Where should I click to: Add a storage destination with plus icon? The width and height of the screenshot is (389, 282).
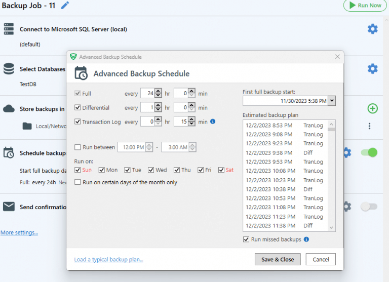click(x=372, y=108)
